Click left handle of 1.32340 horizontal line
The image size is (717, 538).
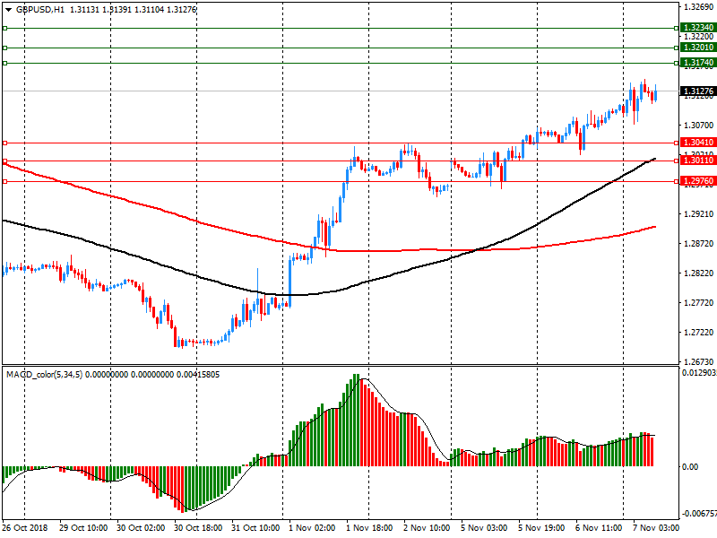(5, 29)
